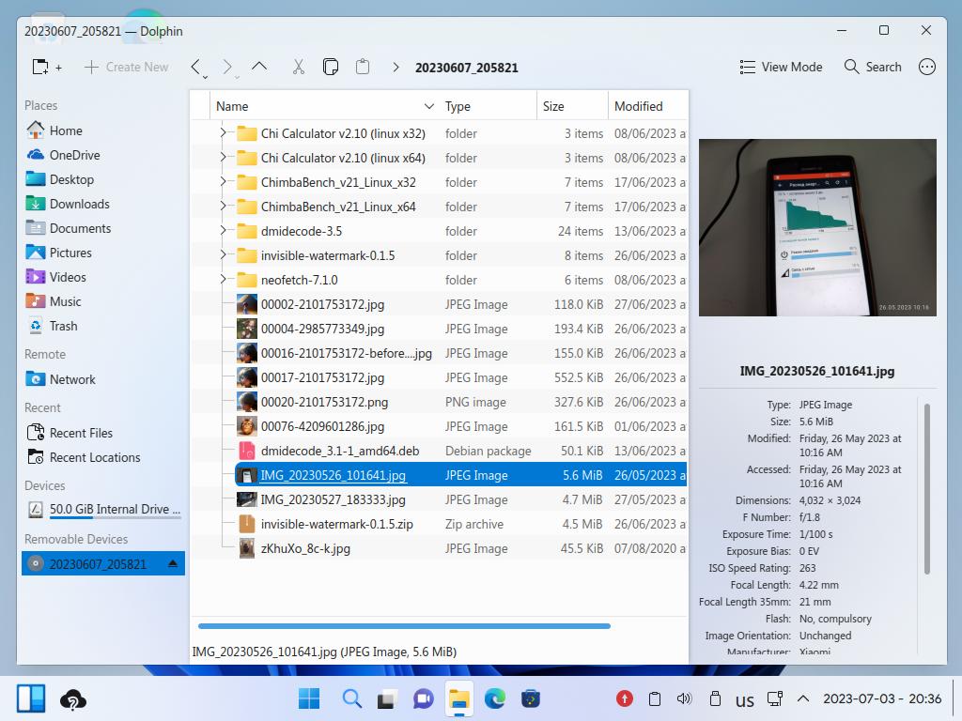Open Network under Remote
The height and width of the screenshot is (721, 962).
click(101, 379)
